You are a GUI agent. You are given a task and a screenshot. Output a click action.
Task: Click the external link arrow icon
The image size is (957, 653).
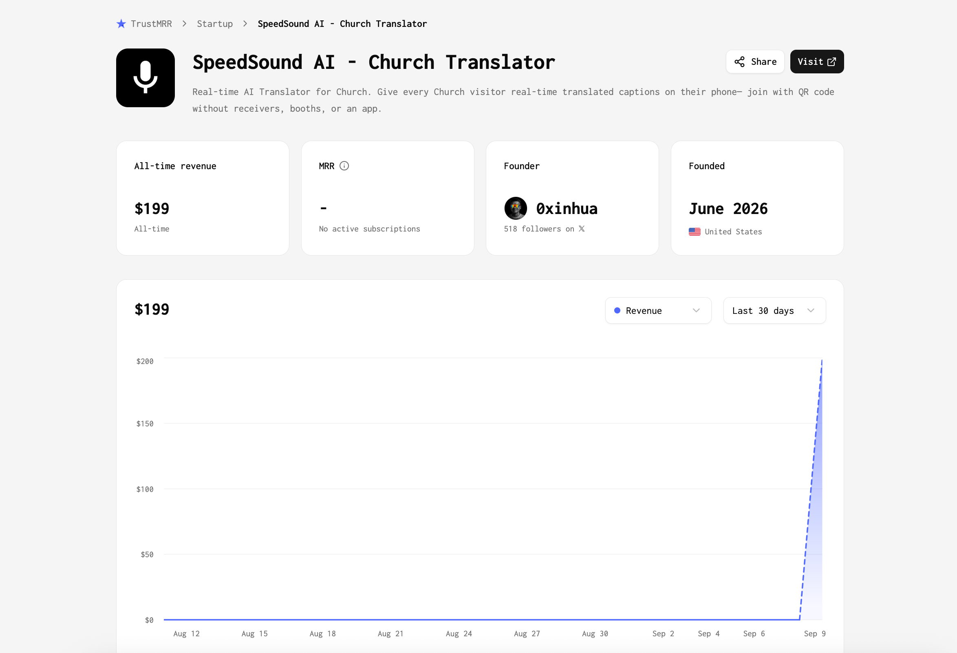pos(831,62)
